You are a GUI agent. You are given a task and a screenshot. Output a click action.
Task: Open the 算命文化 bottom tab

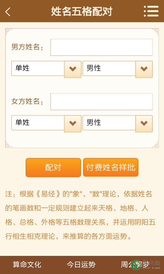pos(27,264)
